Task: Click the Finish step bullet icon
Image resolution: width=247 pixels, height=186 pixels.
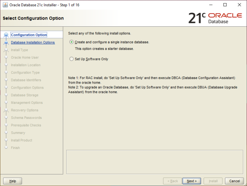Action: click(x=6, y=148)
